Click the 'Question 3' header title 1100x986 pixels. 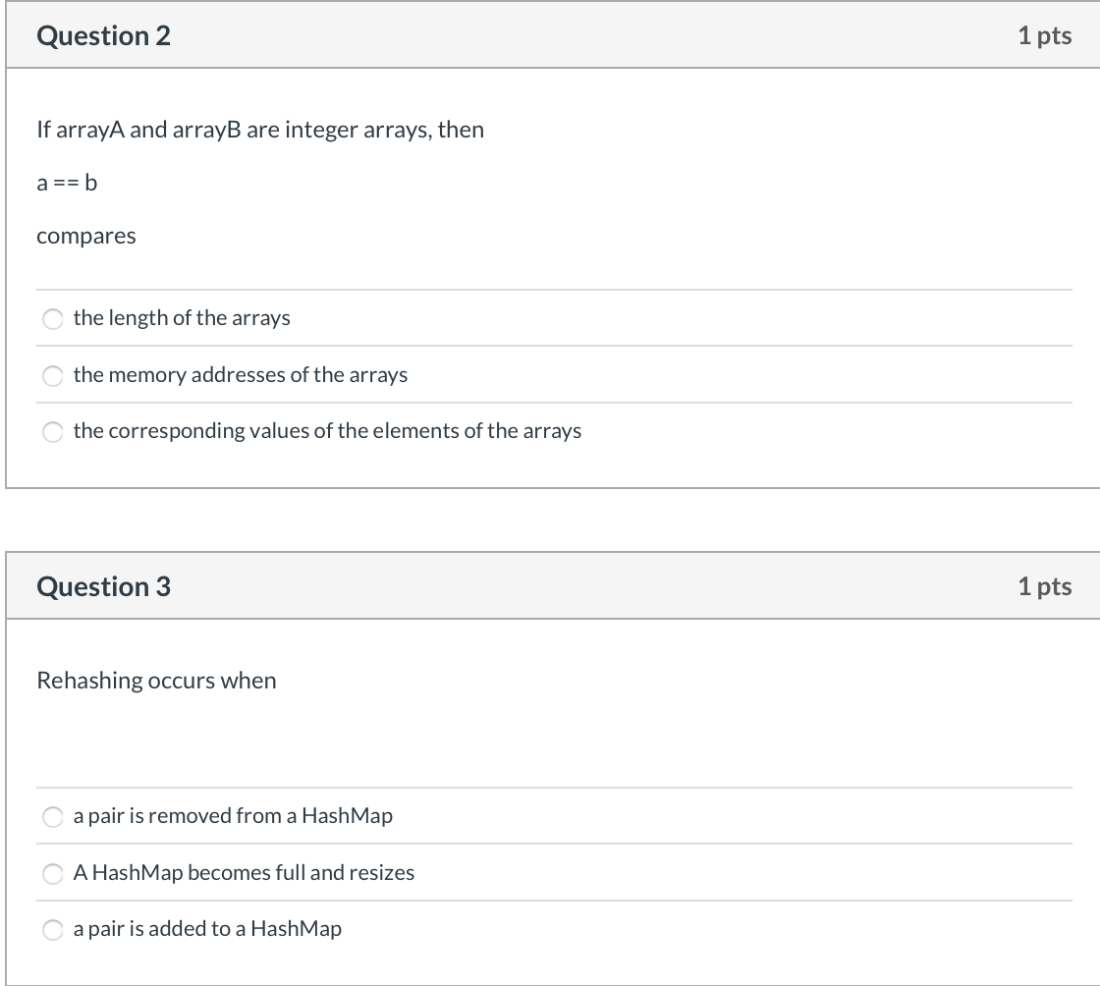point(104,586)
